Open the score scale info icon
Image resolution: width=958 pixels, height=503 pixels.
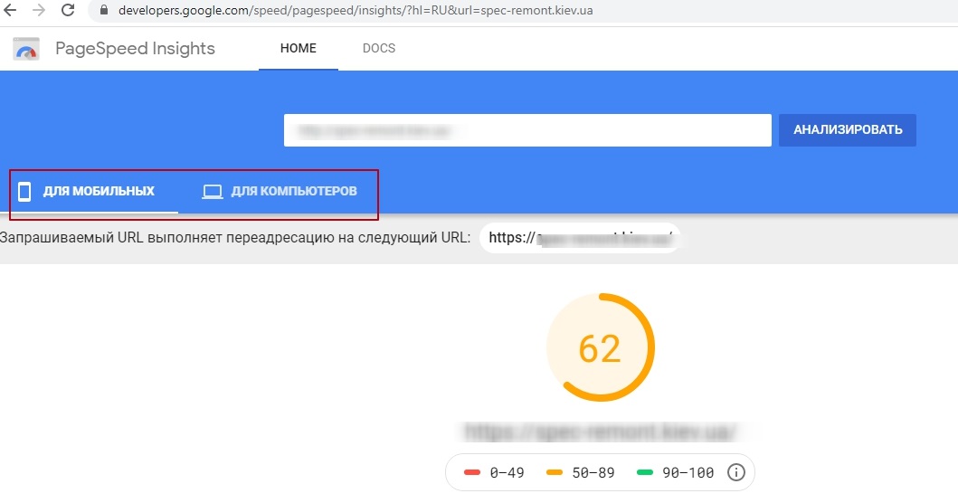tap(736, 472)
